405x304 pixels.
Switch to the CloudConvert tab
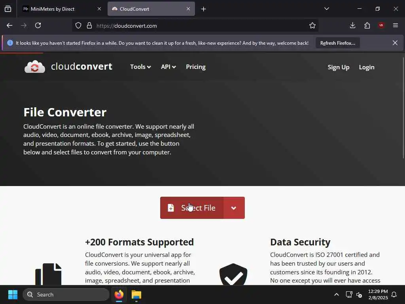(151, 9)
